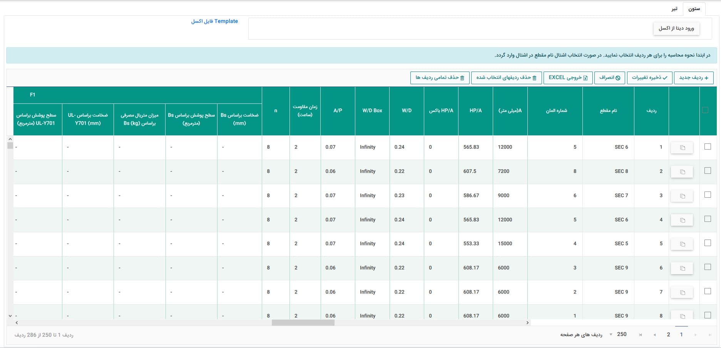Click the horizontal scrollbar right arrow
The height and width of the screenshot is (348, 721).
pyautogui.click(x=527, y=323)
